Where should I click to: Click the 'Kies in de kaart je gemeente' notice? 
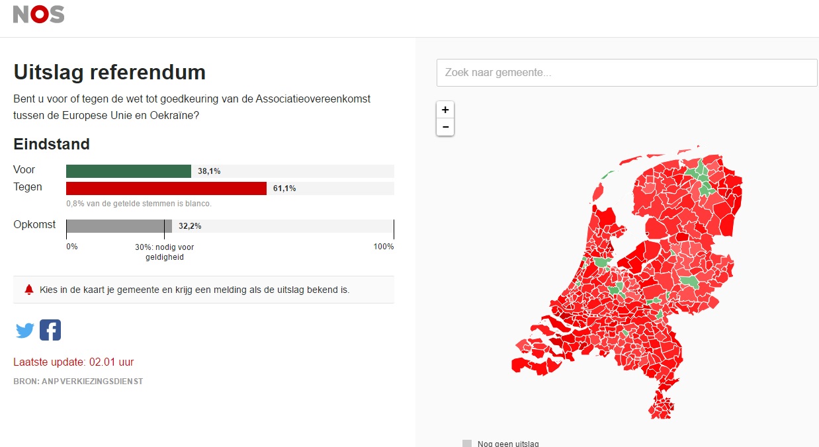pyautogui.click(x=194, y=290)
